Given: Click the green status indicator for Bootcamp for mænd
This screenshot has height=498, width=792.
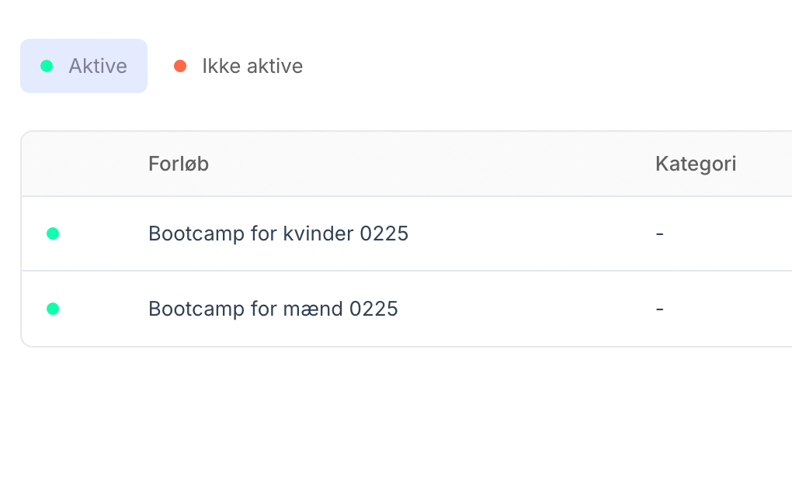Looking at the screenshot, I should [53, 308].
